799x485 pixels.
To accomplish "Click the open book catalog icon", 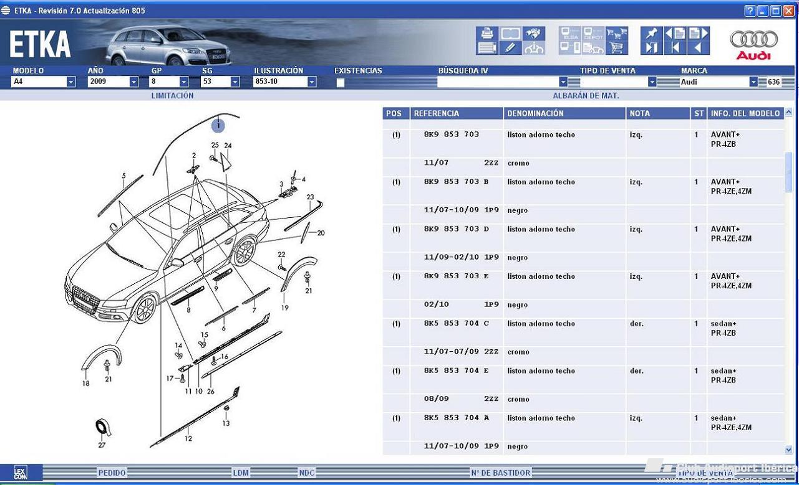I will (x=510, y=34).
